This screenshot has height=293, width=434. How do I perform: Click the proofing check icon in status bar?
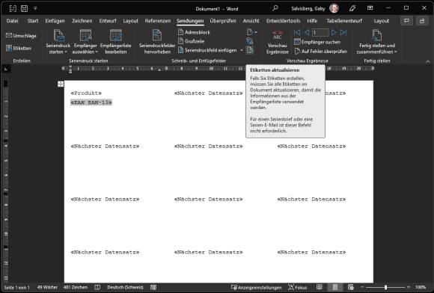pos(97,288)
